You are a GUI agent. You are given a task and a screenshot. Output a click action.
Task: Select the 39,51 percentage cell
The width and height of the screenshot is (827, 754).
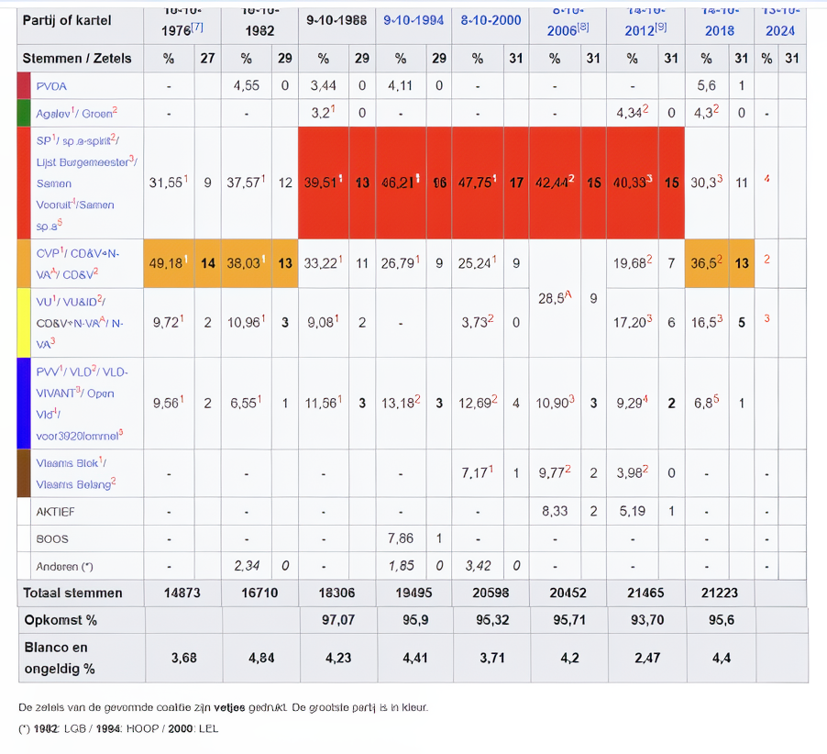tap(324, 183)
